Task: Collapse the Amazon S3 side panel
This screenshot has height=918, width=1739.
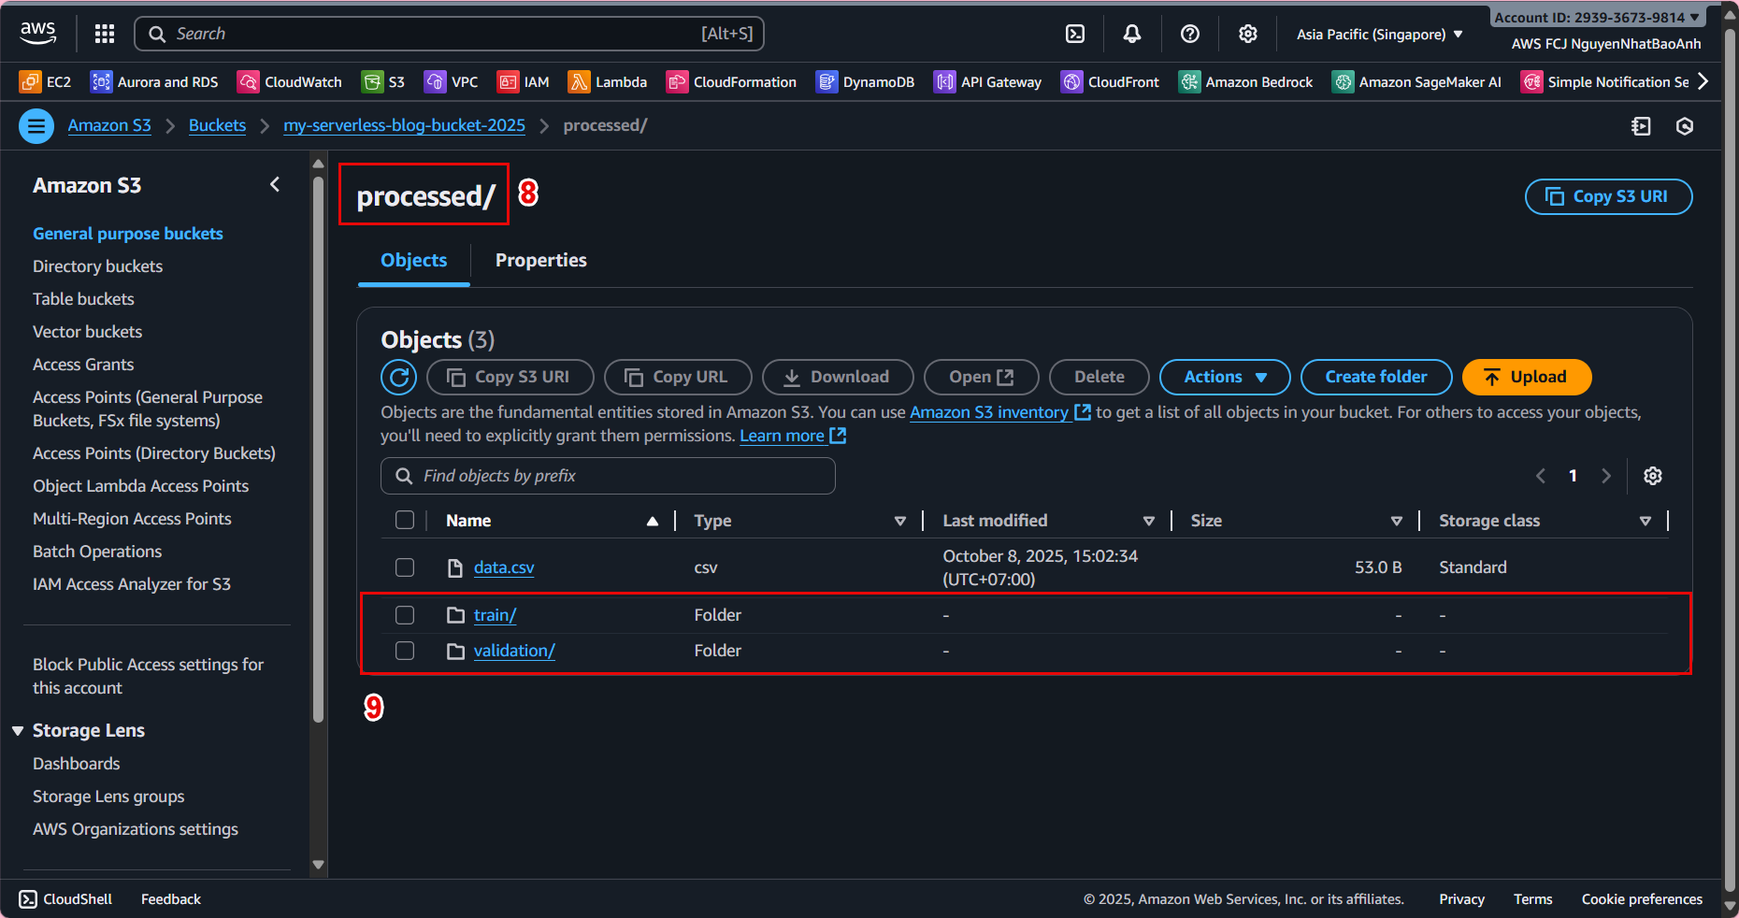Action: [x=275, y=185]
